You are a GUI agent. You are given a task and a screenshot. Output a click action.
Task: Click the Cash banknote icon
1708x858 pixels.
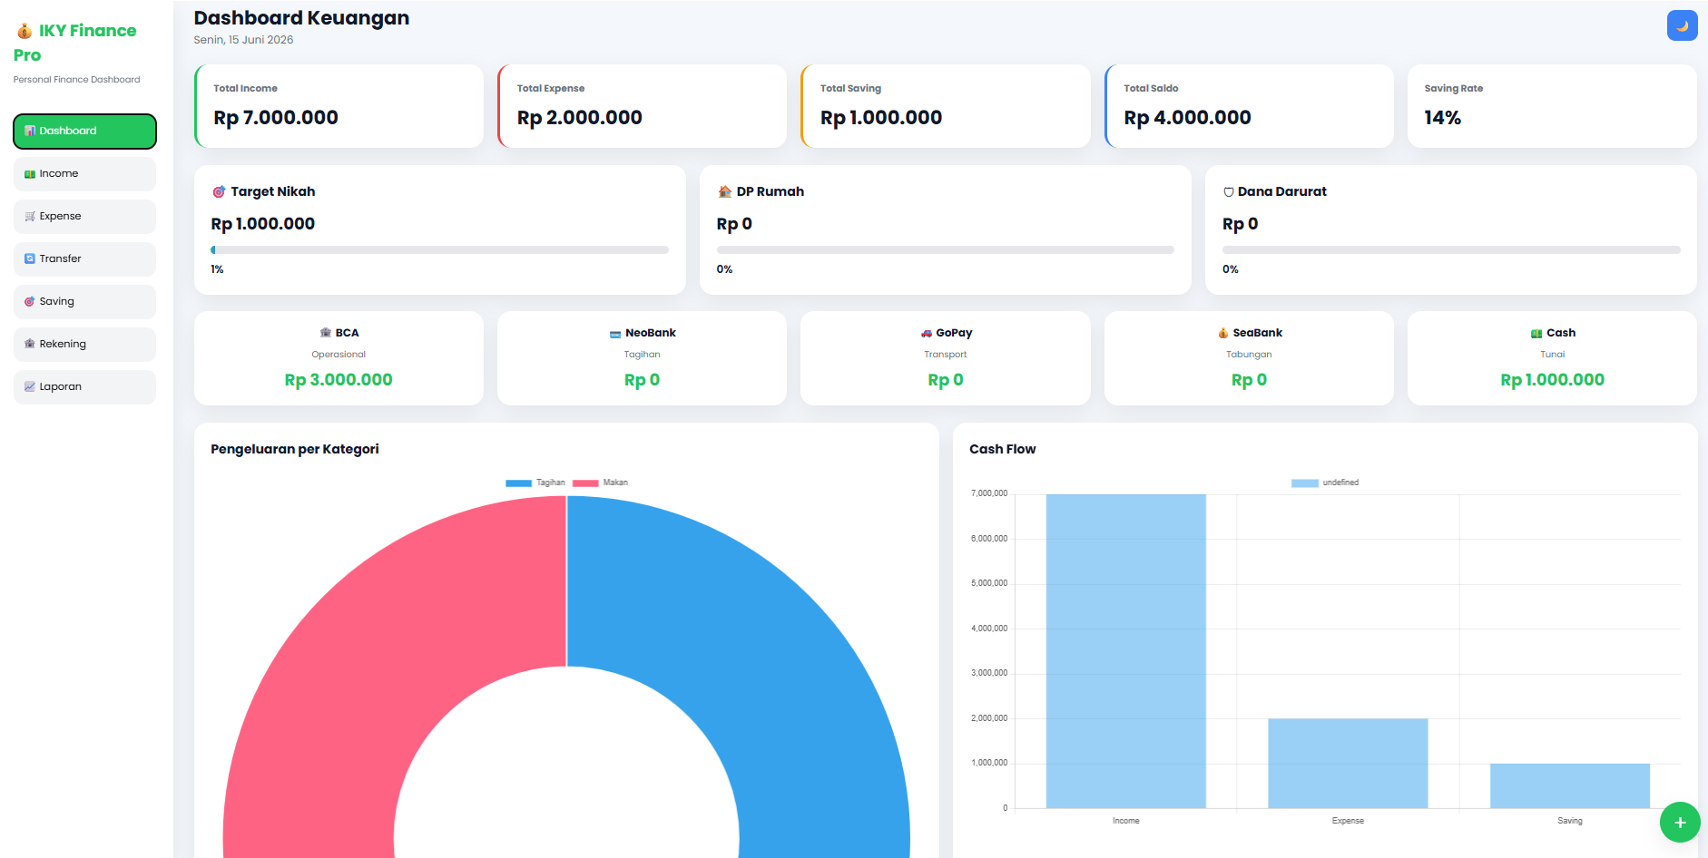(x=1536, y=333)
